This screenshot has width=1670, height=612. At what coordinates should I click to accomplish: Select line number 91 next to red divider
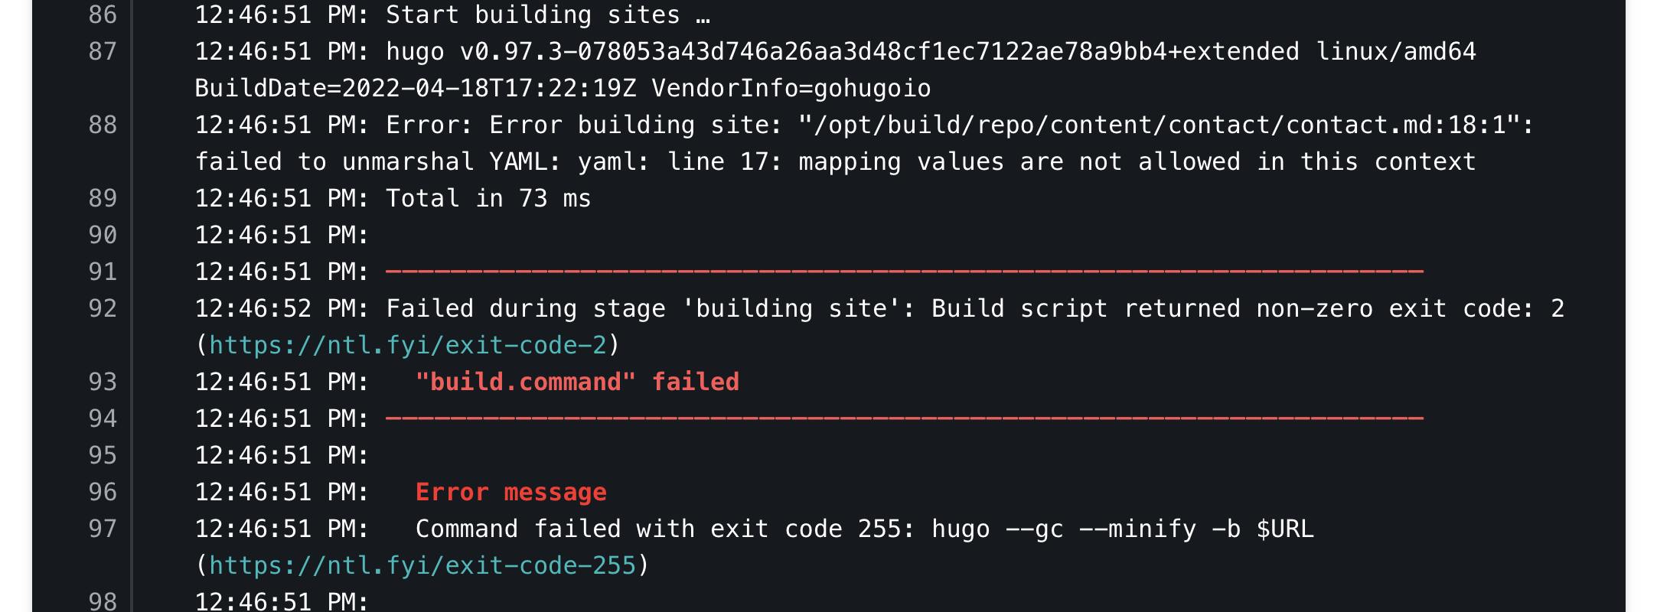tap(103, 272)
